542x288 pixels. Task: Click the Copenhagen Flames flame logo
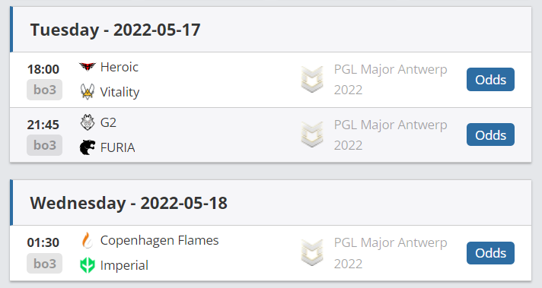pos(87,240)
